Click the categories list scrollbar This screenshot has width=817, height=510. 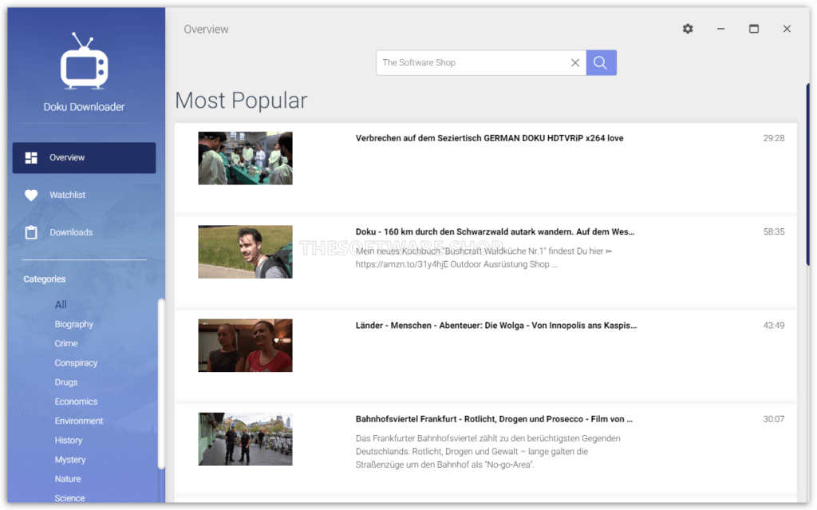coord(161,384)
